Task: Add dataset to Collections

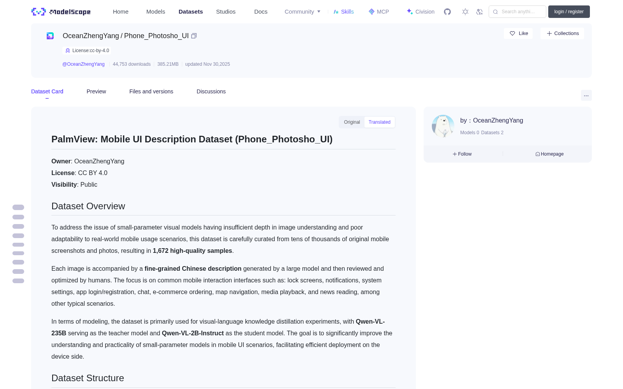Action: click(562, 33)
